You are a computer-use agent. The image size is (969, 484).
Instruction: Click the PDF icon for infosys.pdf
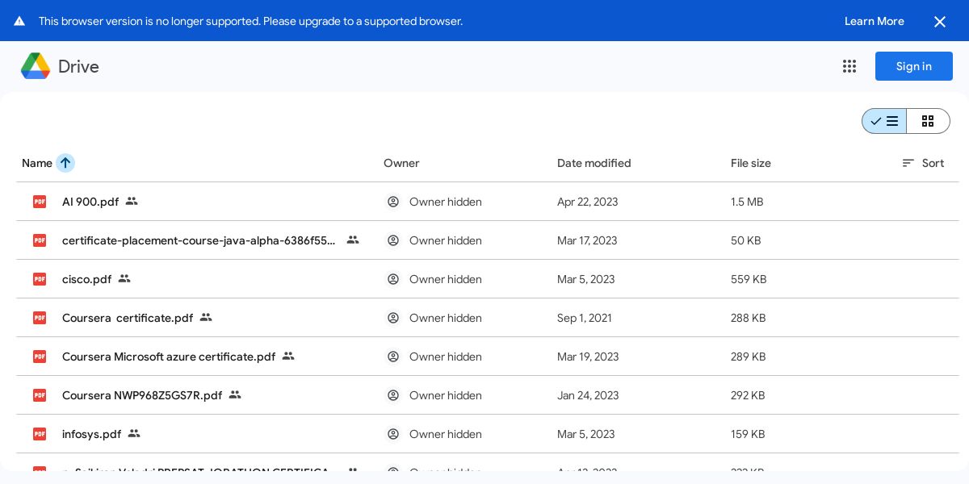pyautogui.click(x=40, y=434)
